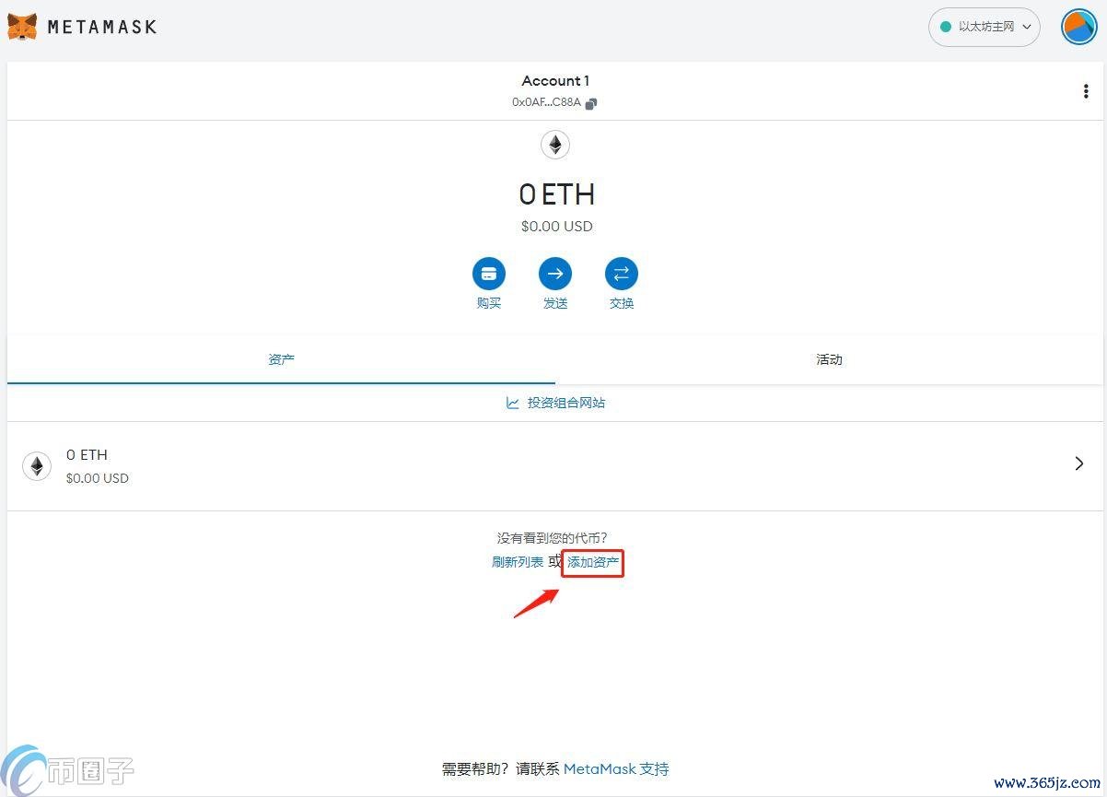Click the Account 1 name
The image size is (1107, 797).
click(555, 81)
